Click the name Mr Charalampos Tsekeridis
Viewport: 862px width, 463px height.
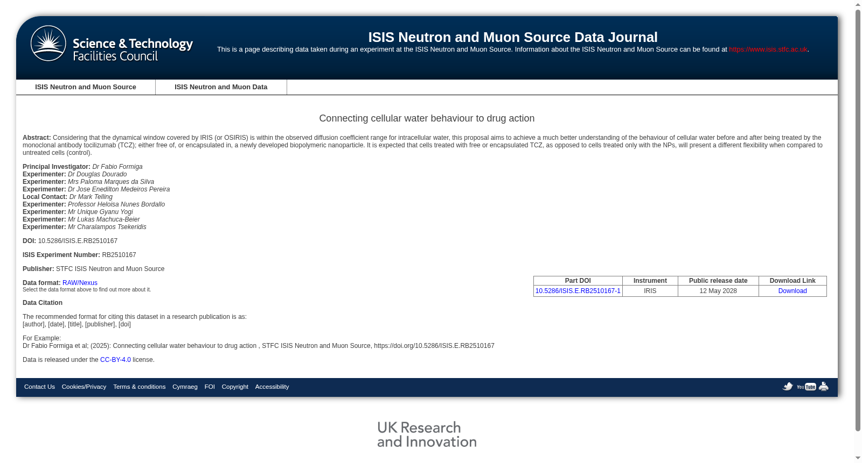coord(107,227)
